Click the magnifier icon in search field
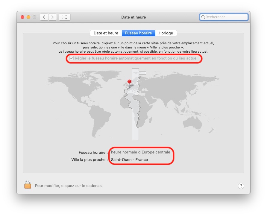The image size is (267, 216). 203,17
